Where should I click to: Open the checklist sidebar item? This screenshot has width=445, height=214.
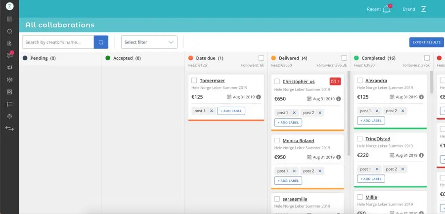pyautogui.click(x=9, y=104)
